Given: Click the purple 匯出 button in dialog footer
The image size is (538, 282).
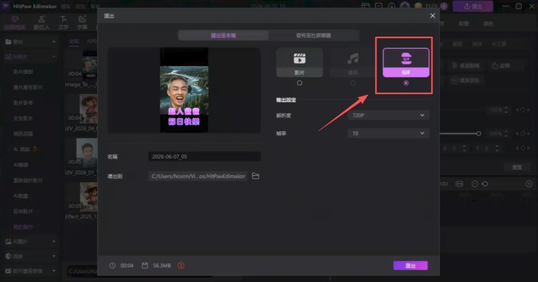Looking at the screenshot, I should point(410,266).
